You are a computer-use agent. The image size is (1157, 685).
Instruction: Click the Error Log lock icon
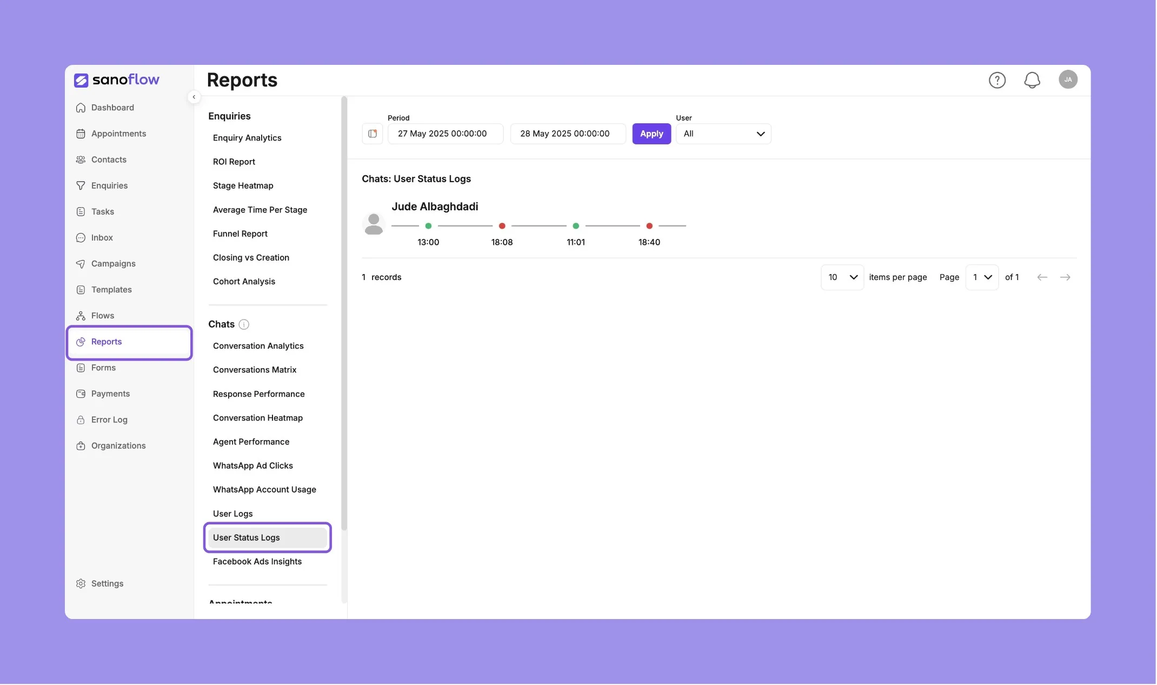coord(81,420)
